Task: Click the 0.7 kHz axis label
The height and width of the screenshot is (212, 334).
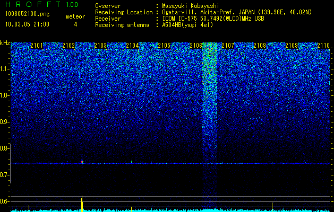Action: (4, 175)
